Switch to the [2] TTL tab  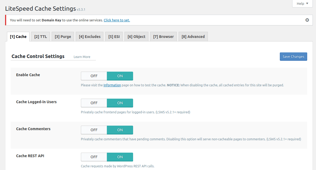pos(40,37)
